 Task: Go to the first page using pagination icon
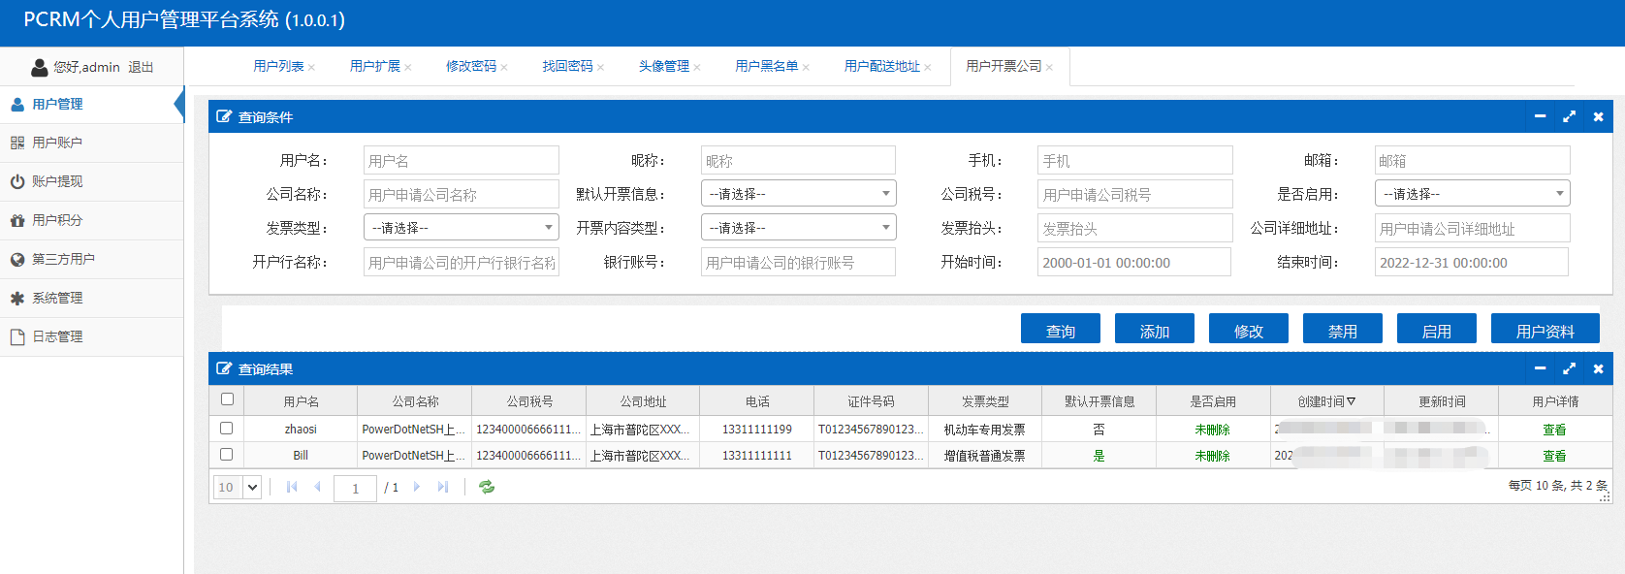click(x=292, y=487)
